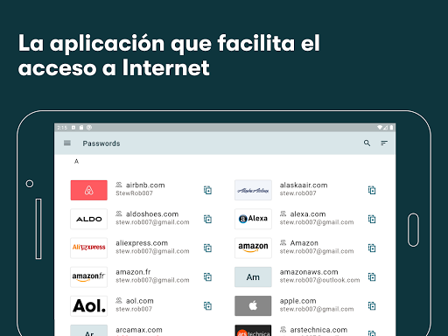Tap the search magnifier icon
This screenshot has height=336, width=448.
tap(367, 143)
